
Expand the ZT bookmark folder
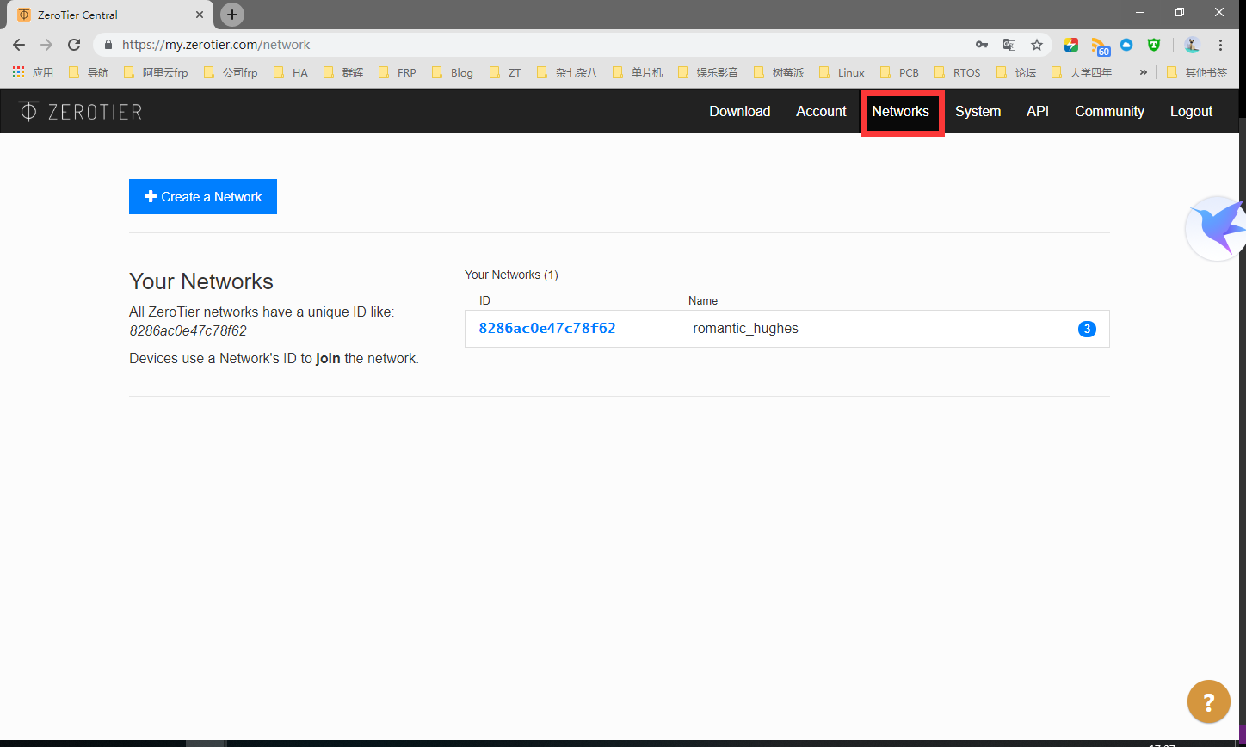(x=505, y=72)
